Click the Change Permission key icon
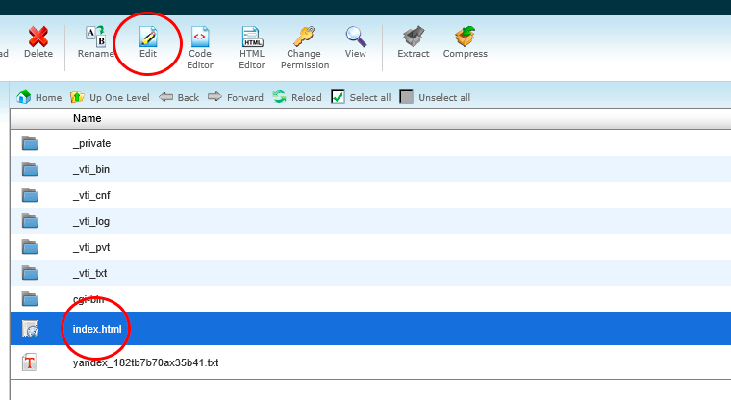 click(x=305, y=37)
